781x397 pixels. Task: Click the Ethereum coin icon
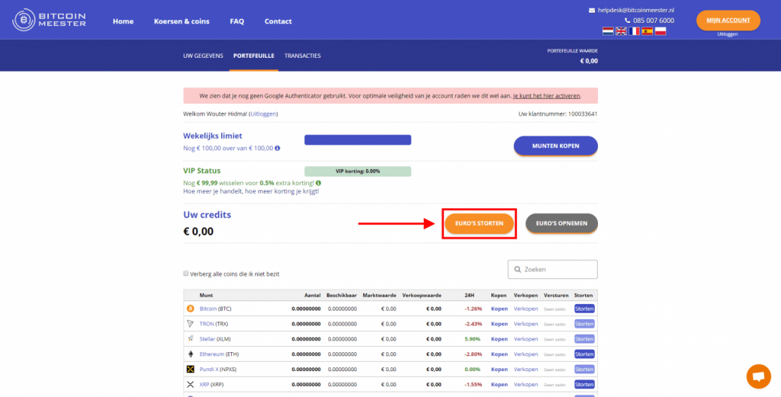(190, 354)
